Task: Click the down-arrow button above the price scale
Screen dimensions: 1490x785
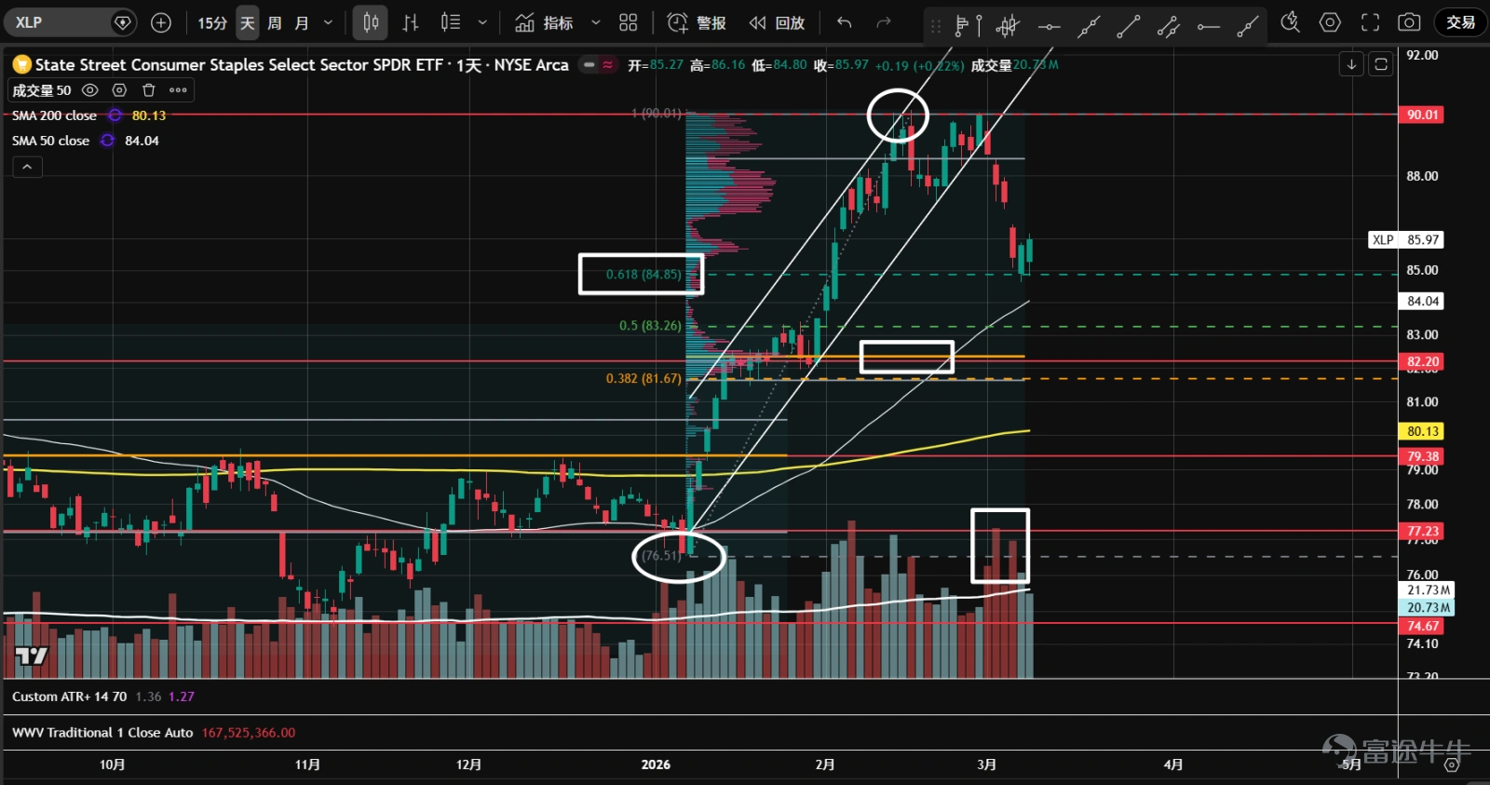Action: 1351,64
